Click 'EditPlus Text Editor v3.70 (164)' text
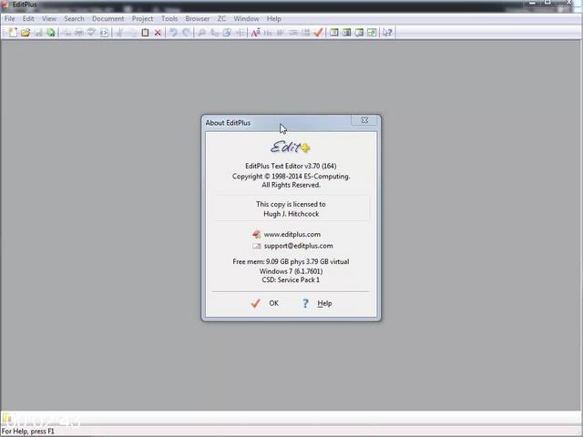 [291, 166]
